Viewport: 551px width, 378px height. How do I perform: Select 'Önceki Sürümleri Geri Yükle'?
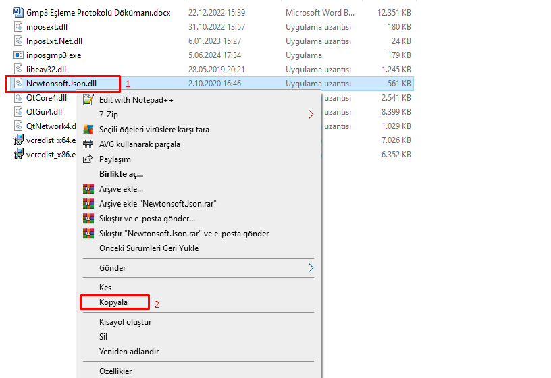coord(149,248)
